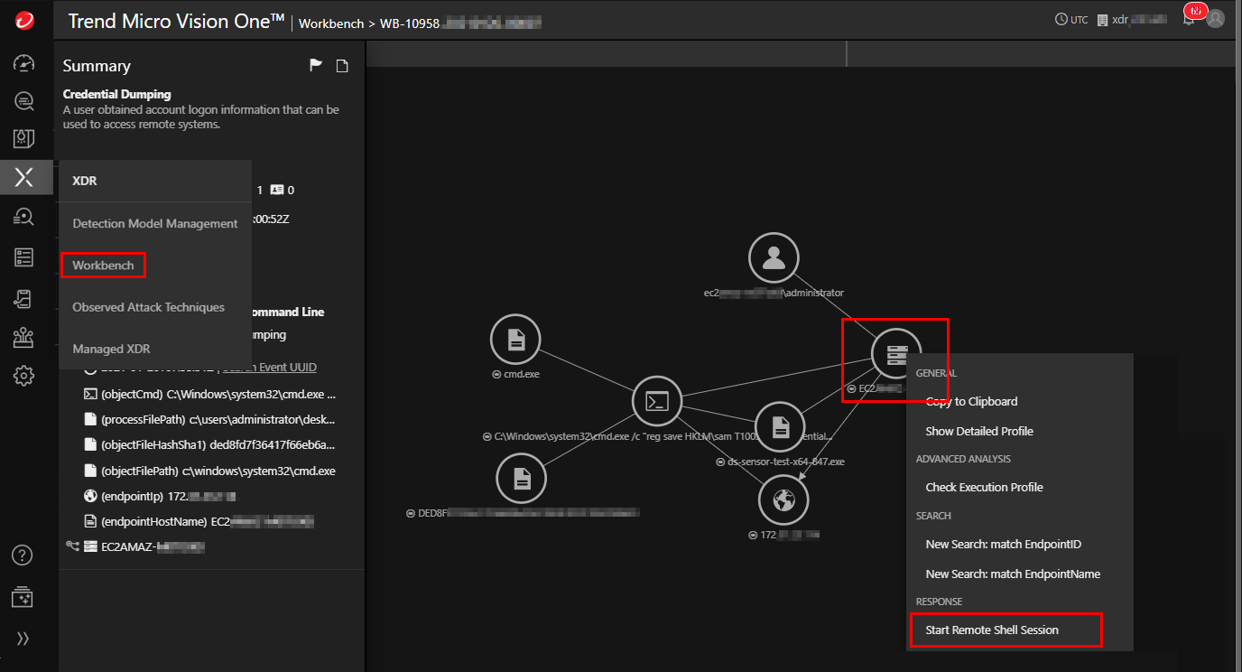Choose Workbench from the XDR menu
1242x672 pixels.
(103, 266)
